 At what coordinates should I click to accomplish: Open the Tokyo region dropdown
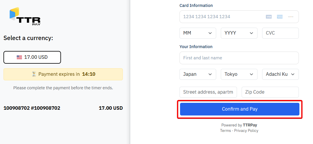[x=239, y=74]
